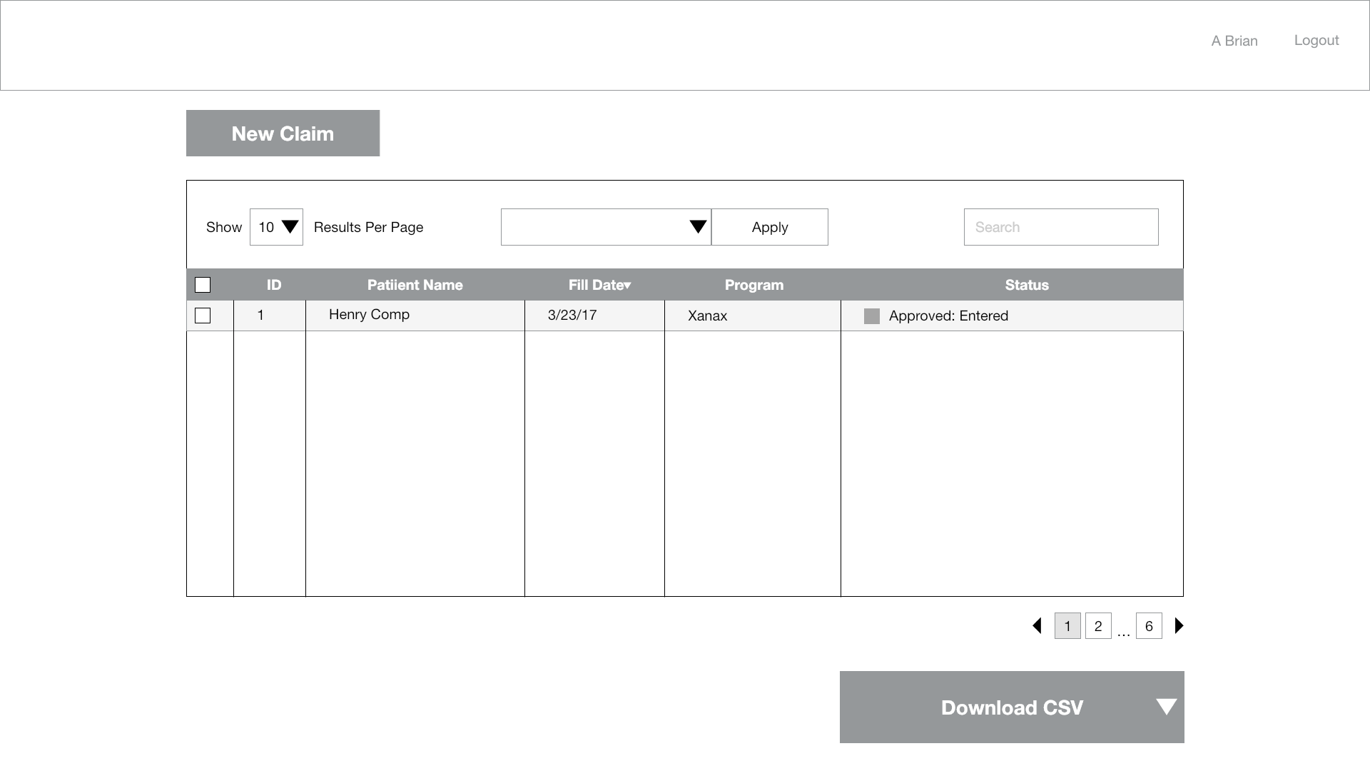Select the Henry Comp row checkbox
The image size is (1370, 771).
203,316
